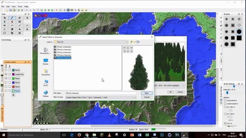Select the Raise mountain tool

(27, 25)
